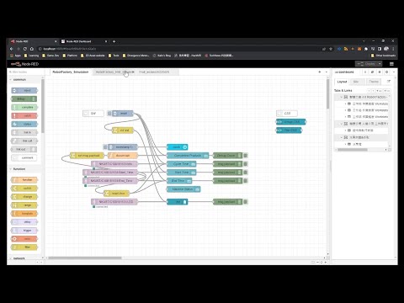
Task: Select the CSS comment node at right
Action: pos(287,114)
